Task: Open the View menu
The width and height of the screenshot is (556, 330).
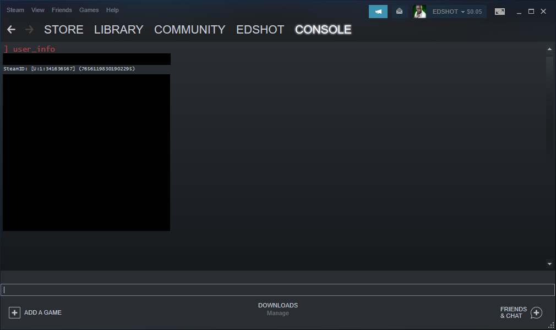Action: 37,10
